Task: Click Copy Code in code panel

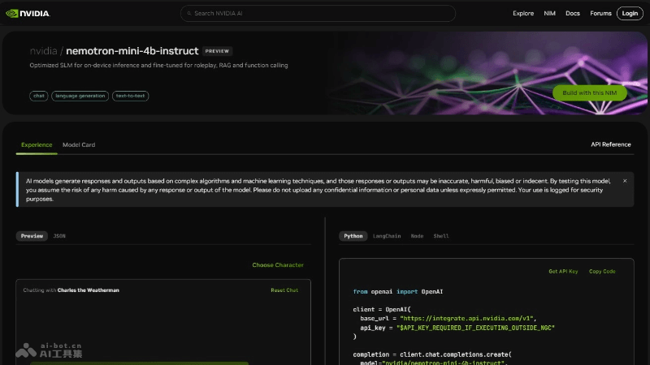Action: coord(602,271)
